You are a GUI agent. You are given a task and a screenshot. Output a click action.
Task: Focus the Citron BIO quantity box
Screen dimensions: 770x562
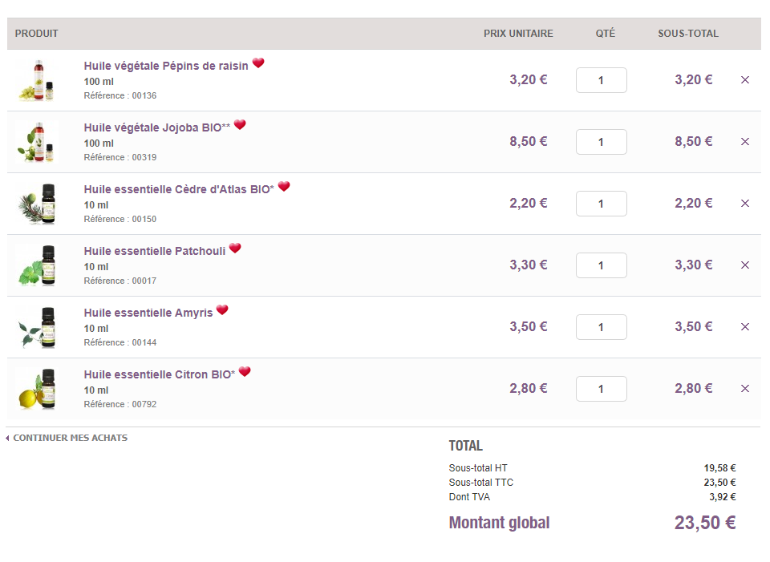click(x=601, y=389)
